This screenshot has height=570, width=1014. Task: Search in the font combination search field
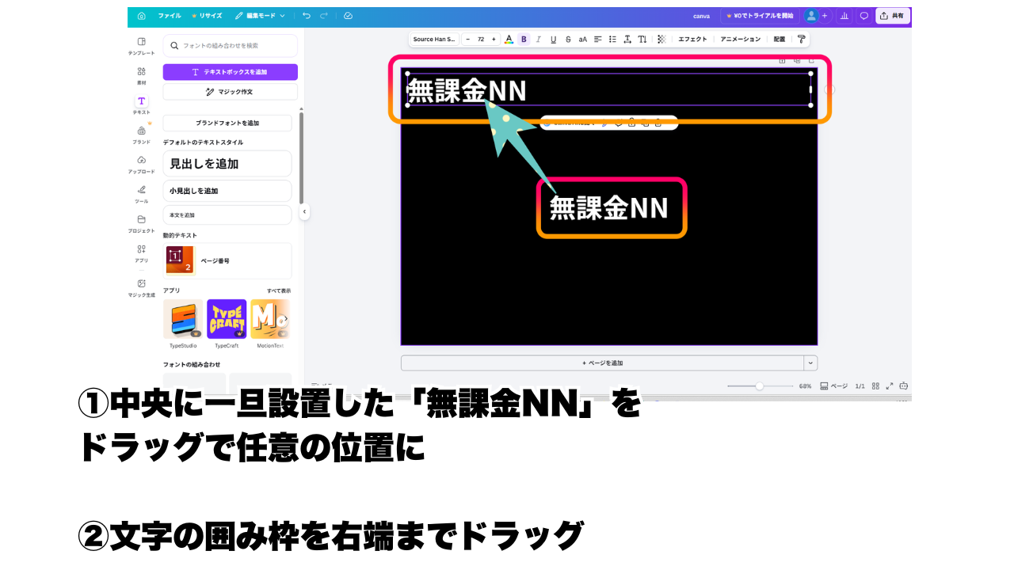(231, 46)
